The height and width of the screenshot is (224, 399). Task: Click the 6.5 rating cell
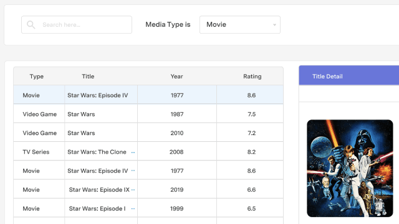tap(250, 208)
